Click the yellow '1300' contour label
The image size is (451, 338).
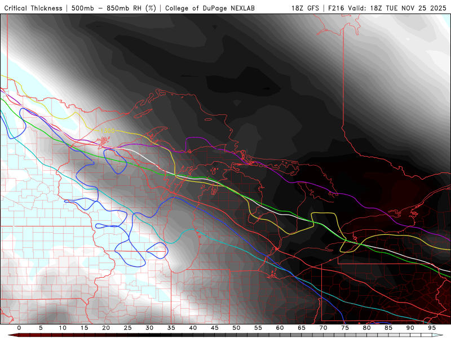pyautogui.click(x=108, y=131)
